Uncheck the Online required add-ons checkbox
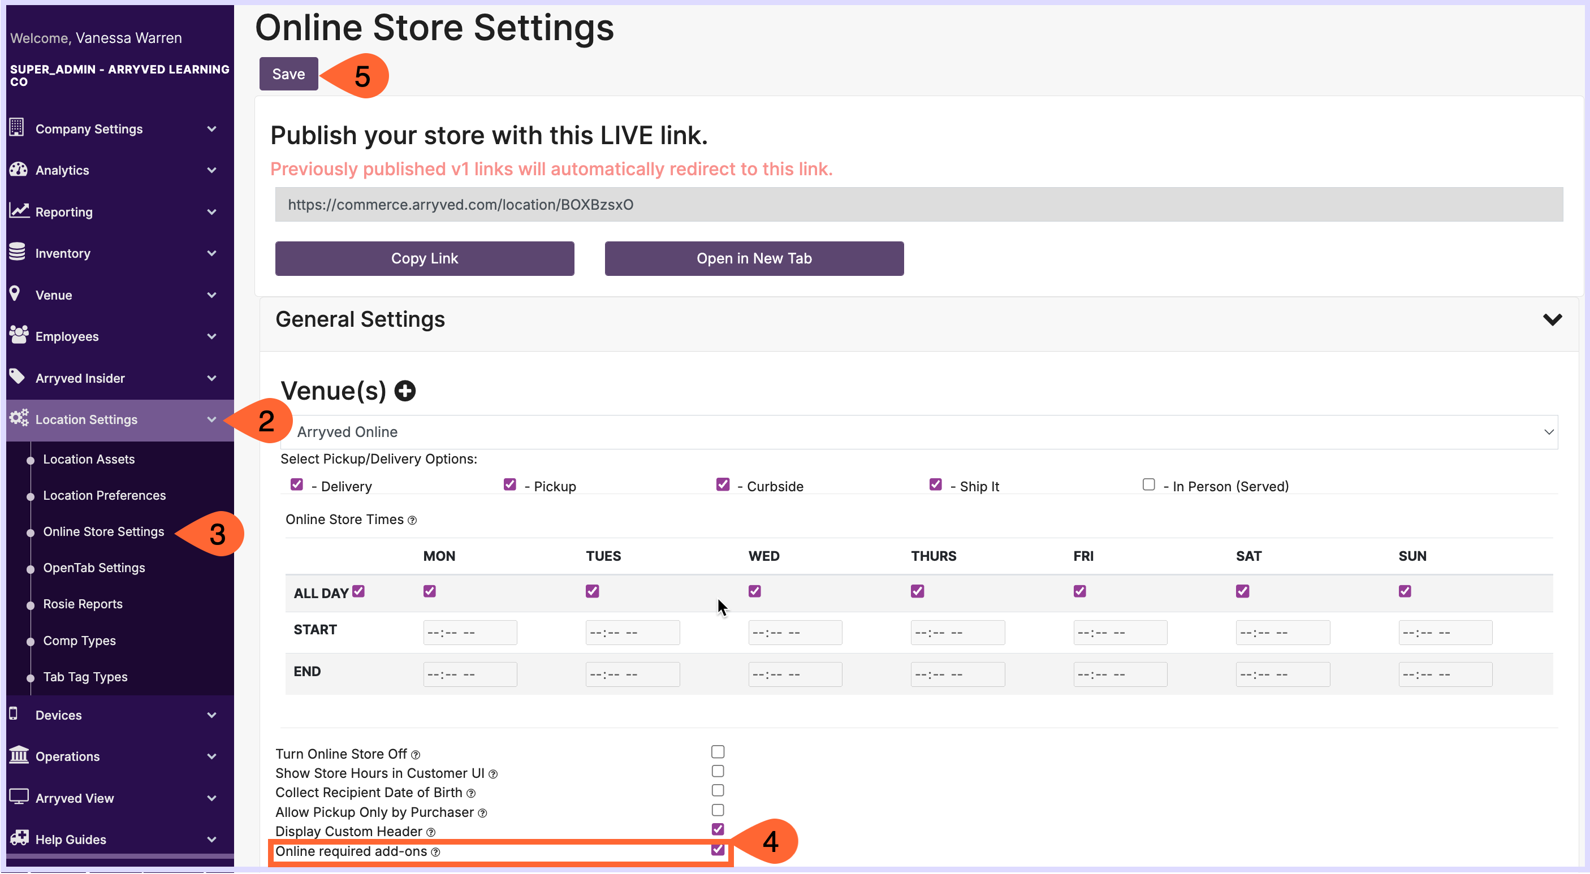1590x874 pixels. click(717, 849)
